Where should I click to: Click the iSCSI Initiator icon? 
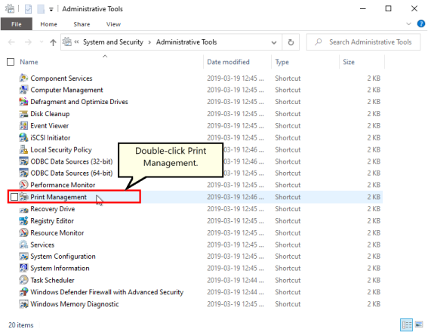pyautogui.click(x=23, y=138)
